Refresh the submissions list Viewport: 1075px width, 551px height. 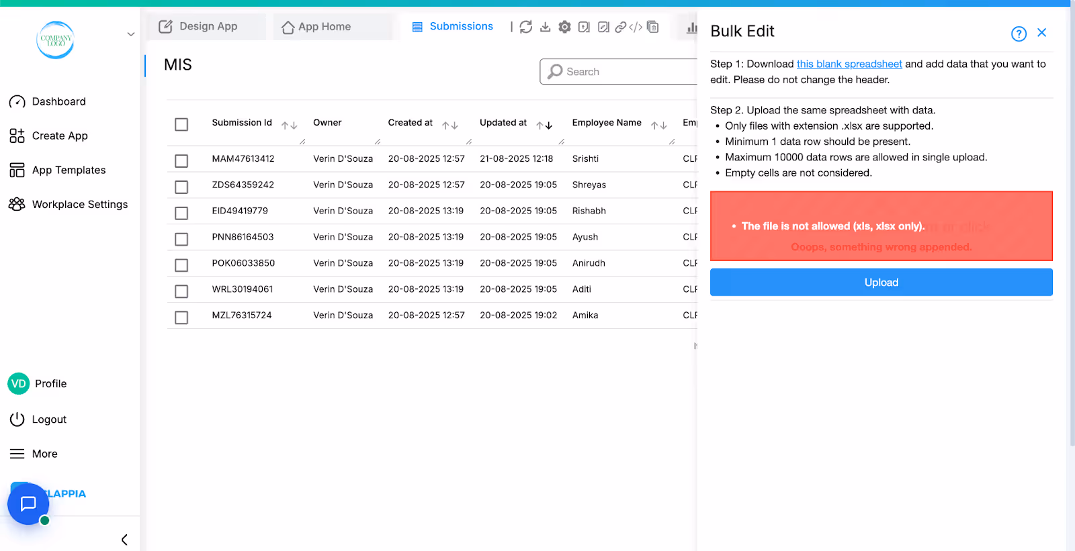526,27
